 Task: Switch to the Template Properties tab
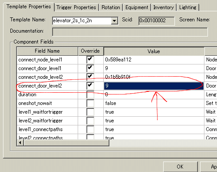click(x=29, y=7)
